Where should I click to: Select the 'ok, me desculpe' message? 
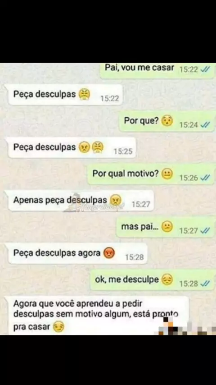(153, 280)
